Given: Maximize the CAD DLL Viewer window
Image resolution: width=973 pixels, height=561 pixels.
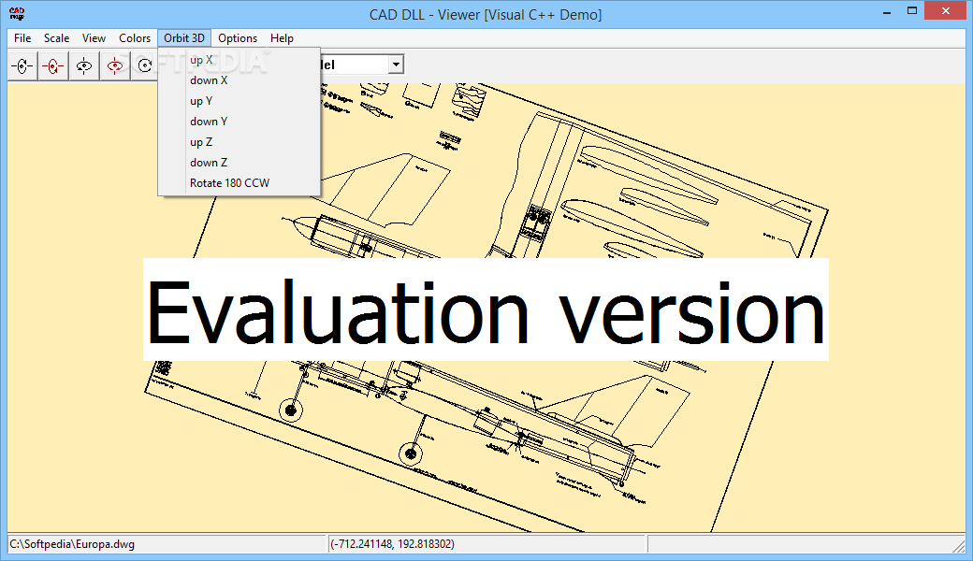Looking at the screenshot, I should point(912,11).
